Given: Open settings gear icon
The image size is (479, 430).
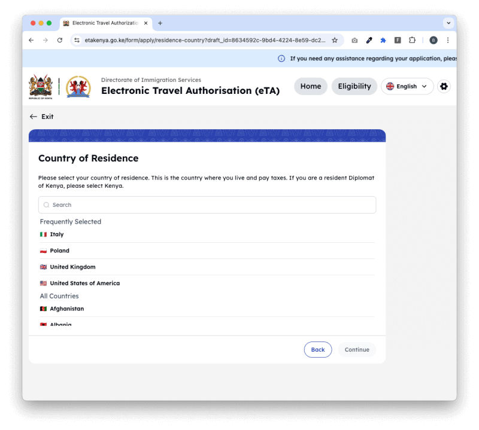Looking at the screenshot, I should 444,86.
